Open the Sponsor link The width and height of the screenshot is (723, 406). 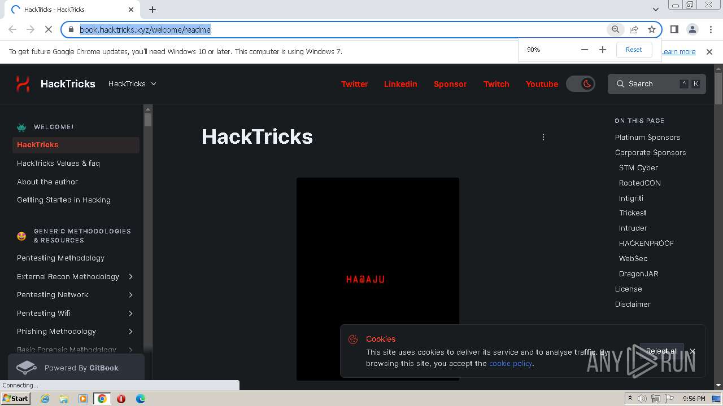click(450, 84)
